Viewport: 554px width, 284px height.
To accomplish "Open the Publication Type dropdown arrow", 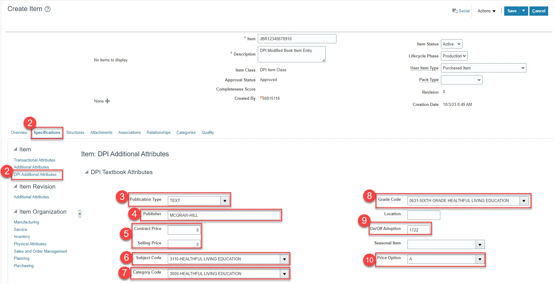I will (225, 201).
